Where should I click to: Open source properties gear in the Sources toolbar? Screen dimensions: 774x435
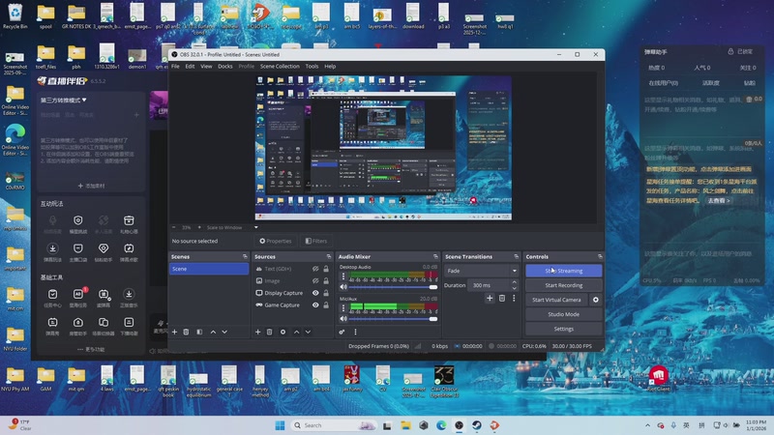(283, 332)
